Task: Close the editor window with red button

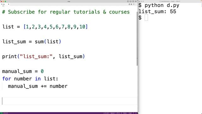Action: [1, 1]
